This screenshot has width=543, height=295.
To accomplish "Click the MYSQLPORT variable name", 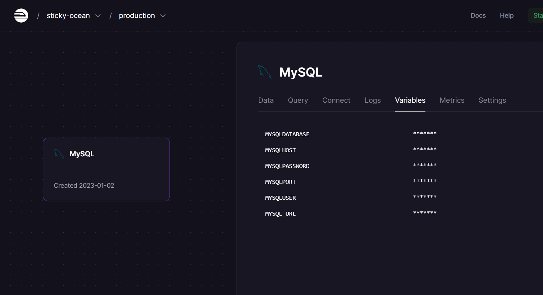I will (280, 182).
